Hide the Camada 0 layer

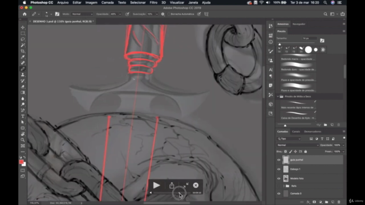[x=279, y=194]
